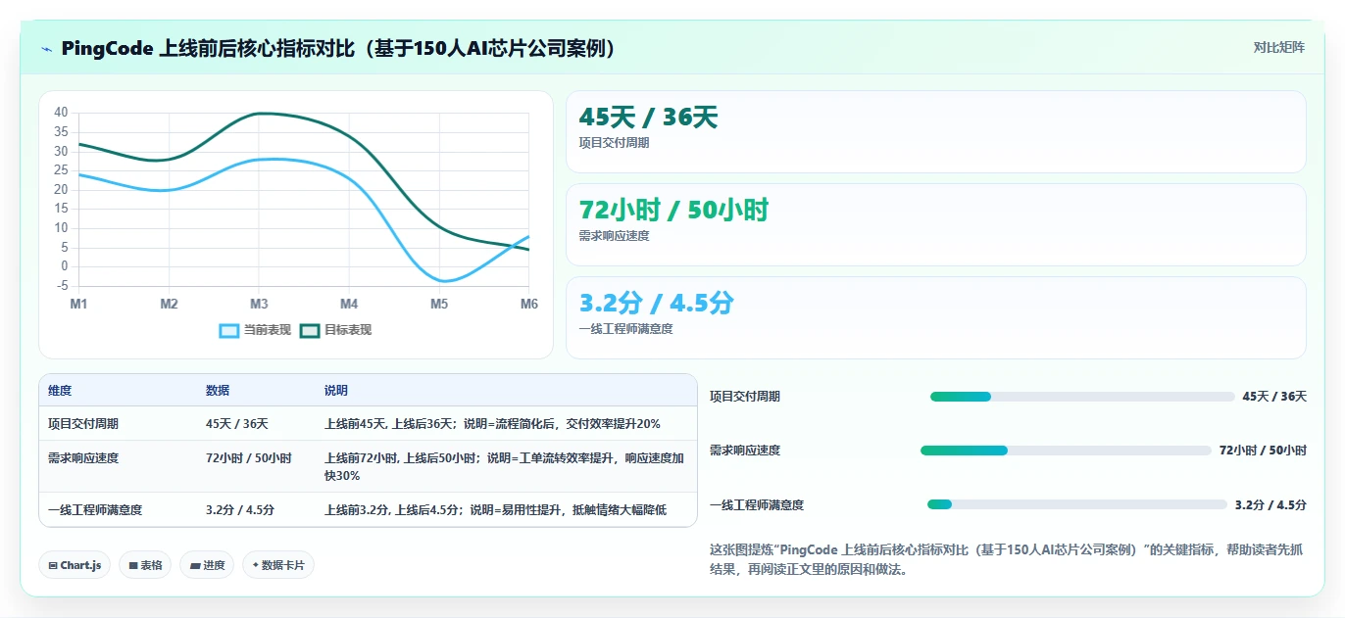Click the M1 label on chart axis
Image resolution: width=1345 pixels, height=618 pixels.
coord(78,305)
